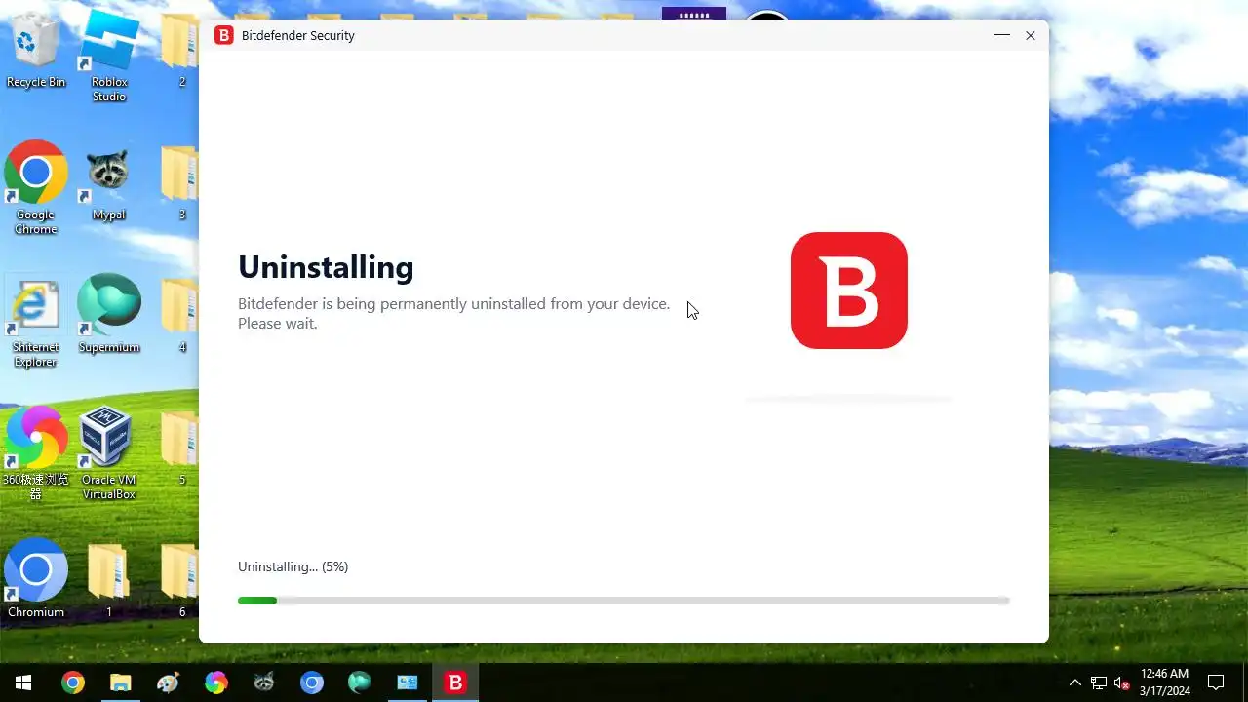Image resolution: width=1248 pixels, height=702 pixels.
Task: Open the network status tray icon
Action: tap(1099, 682)
